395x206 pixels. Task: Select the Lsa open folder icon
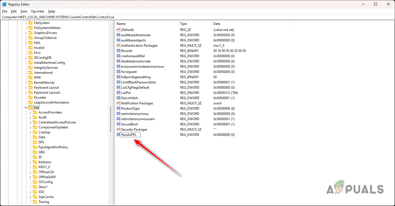(30, 107)
